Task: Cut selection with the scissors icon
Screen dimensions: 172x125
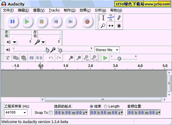Action: (8, 58)
